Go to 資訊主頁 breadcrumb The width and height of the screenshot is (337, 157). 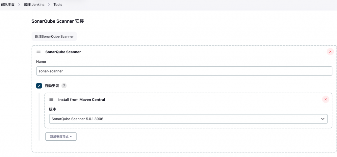(8, 5)
